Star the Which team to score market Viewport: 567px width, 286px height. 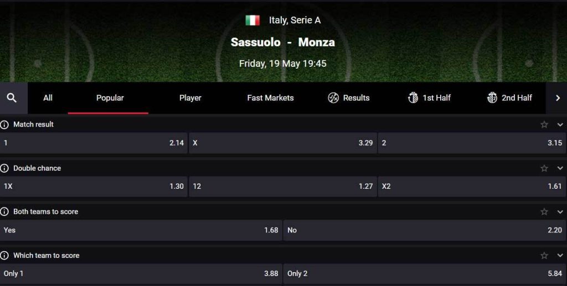click(544, 256)
